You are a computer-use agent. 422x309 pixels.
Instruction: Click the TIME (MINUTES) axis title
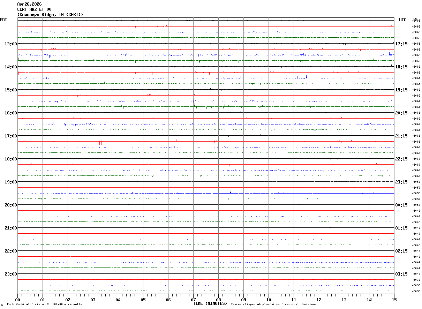[210, 303]
